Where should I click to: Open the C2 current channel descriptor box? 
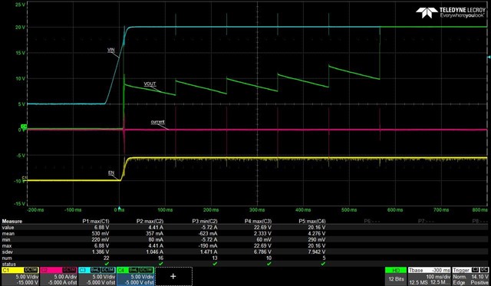[58, 276]
